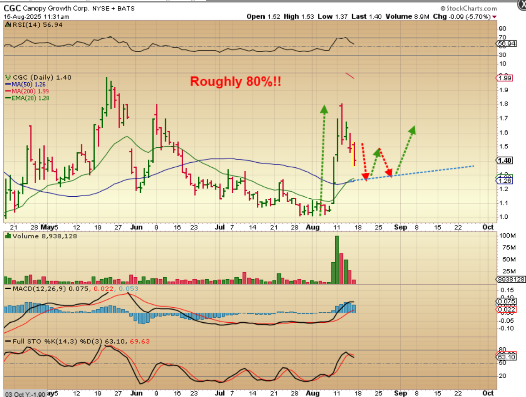Click the icon beside the Full STO label

(x=7, y=341)
